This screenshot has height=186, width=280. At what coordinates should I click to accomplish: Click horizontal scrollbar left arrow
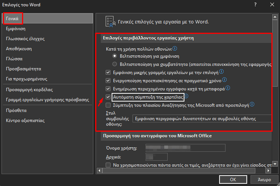tap(99, 170)
